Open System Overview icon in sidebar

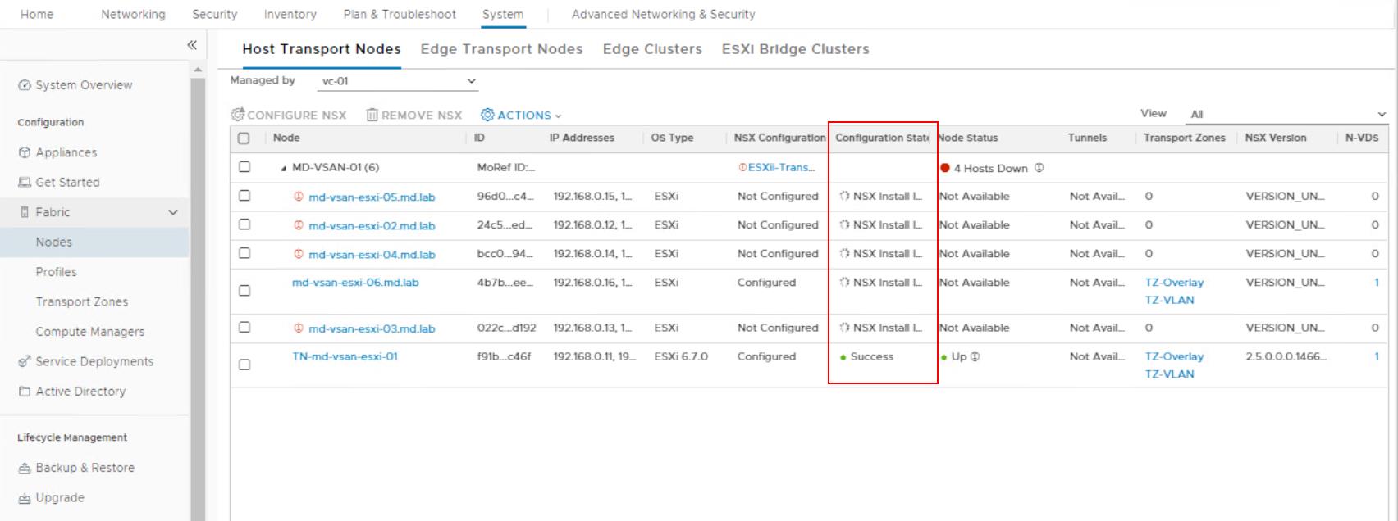25,85
